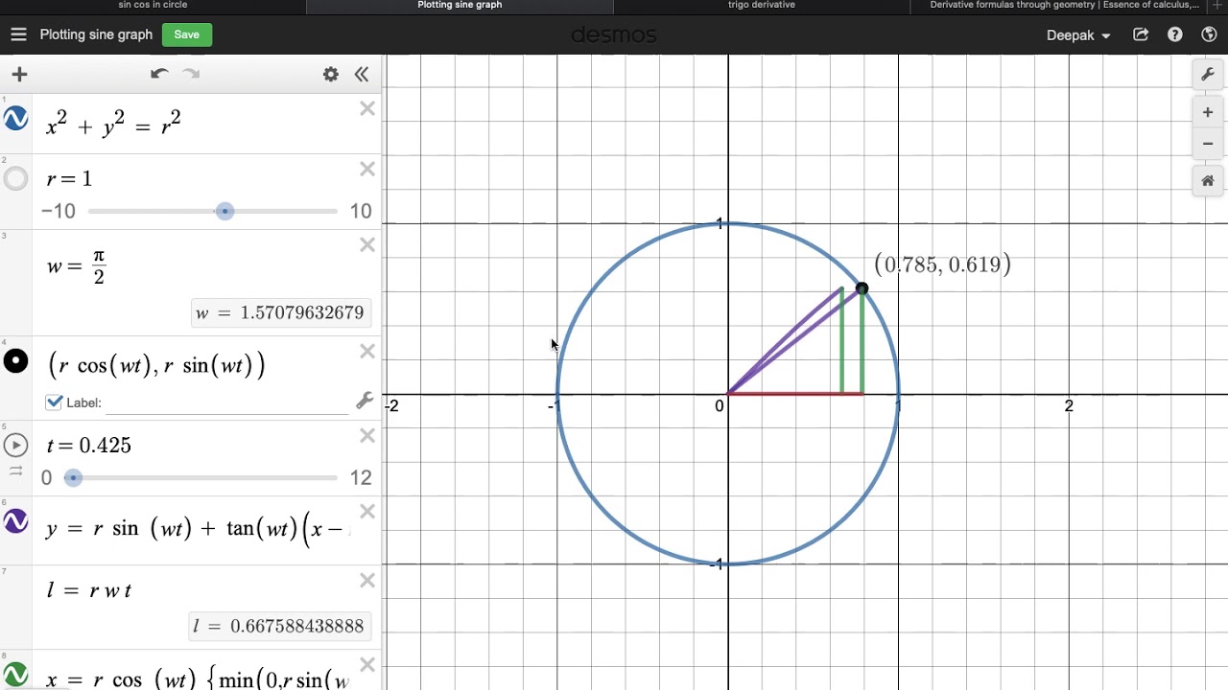
Task: Click the x² + y² = r² equation
Action: [113, 124]
